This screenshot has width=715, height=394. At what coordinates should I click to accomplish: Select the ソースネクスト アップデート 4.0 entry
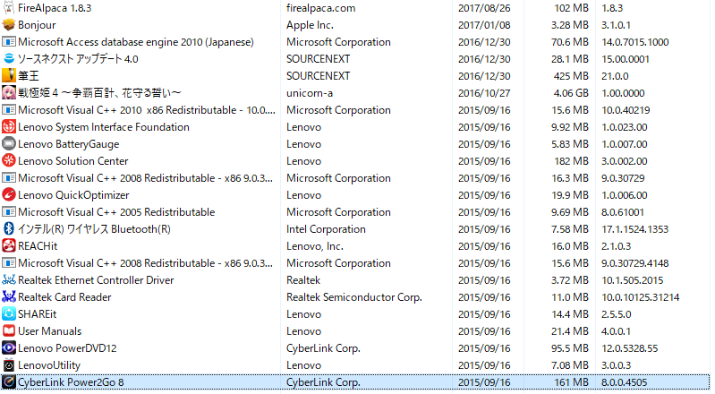click(78, 59)
